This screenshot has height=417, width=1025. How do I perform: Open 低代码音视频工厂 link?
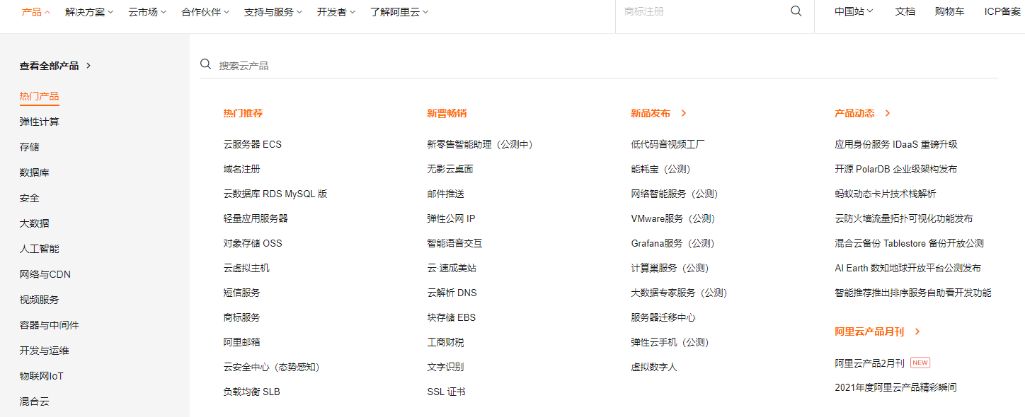click(668, 144)
